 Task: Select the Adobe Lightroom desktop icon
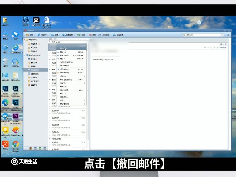[16, 91]
